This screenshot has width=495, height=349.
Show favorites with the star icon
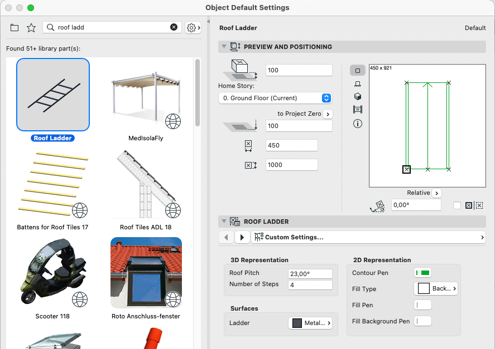pos(31,28)
